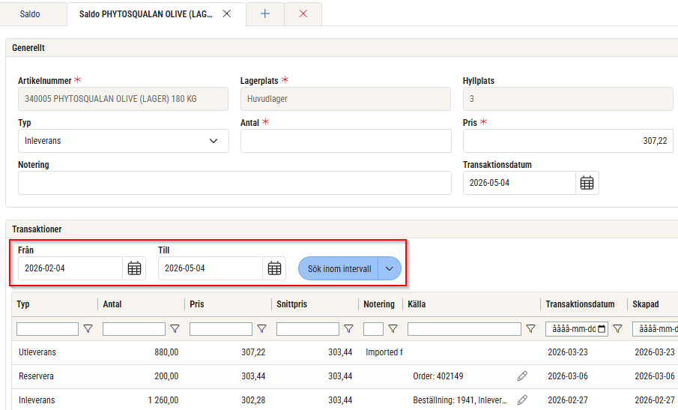Click the Pris field showing 307,22
Image resolution: width=678 pixels, height=410 pixels.
tap(568, 141)
